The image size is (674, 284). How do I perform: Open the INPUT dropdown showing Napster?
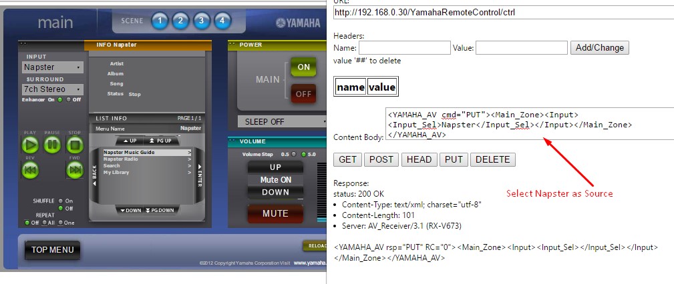tap(53, 67)
